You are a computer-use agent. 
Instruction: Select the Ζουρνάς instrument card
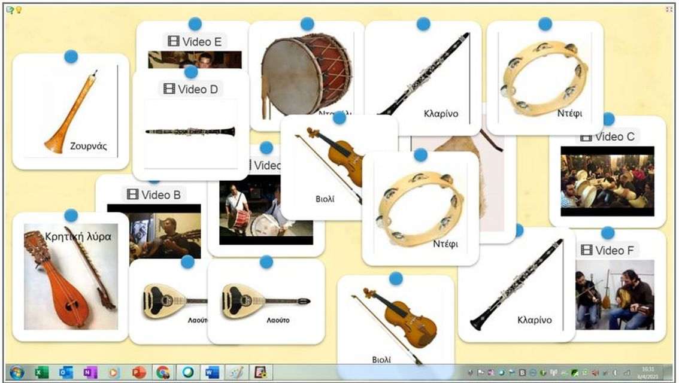point(71,112)
